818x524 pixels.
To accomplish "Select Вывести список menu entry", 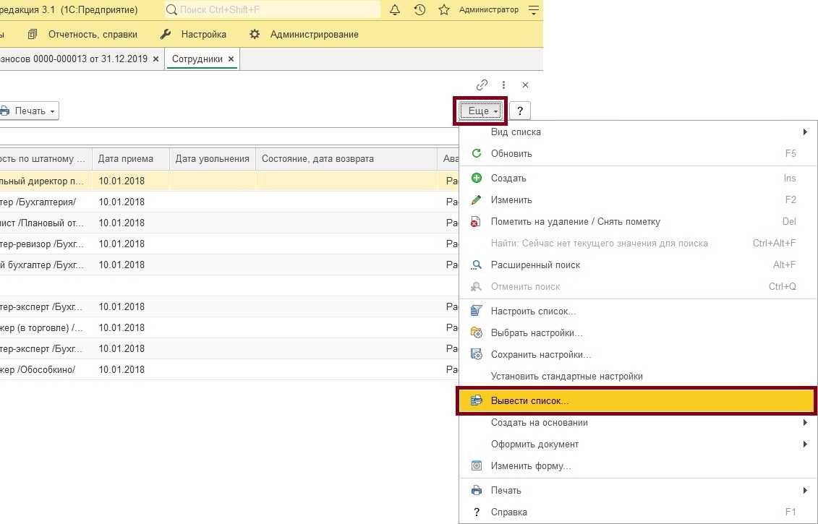I will pyautogui.click(x=529, y=400).
